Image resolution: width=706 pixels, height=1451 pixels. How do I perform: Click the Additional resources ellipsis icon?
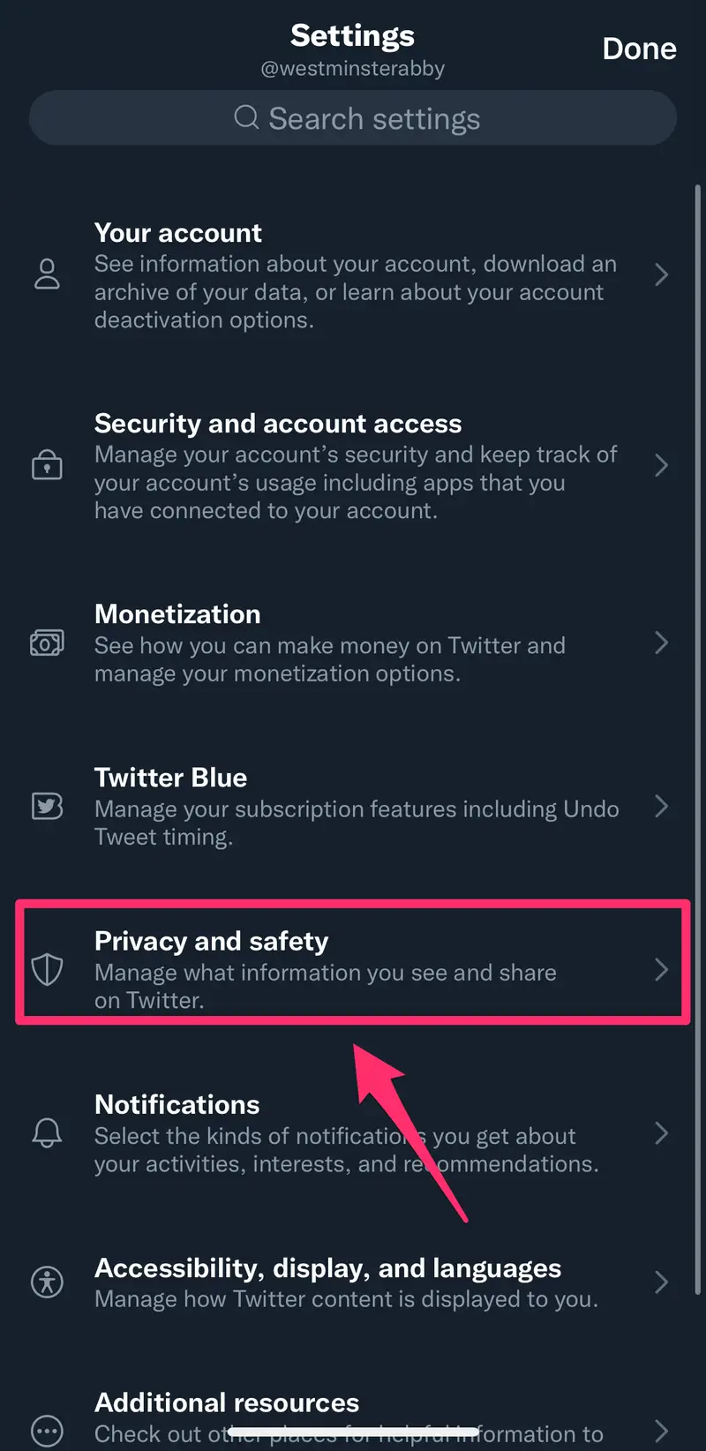point(48,1432)
